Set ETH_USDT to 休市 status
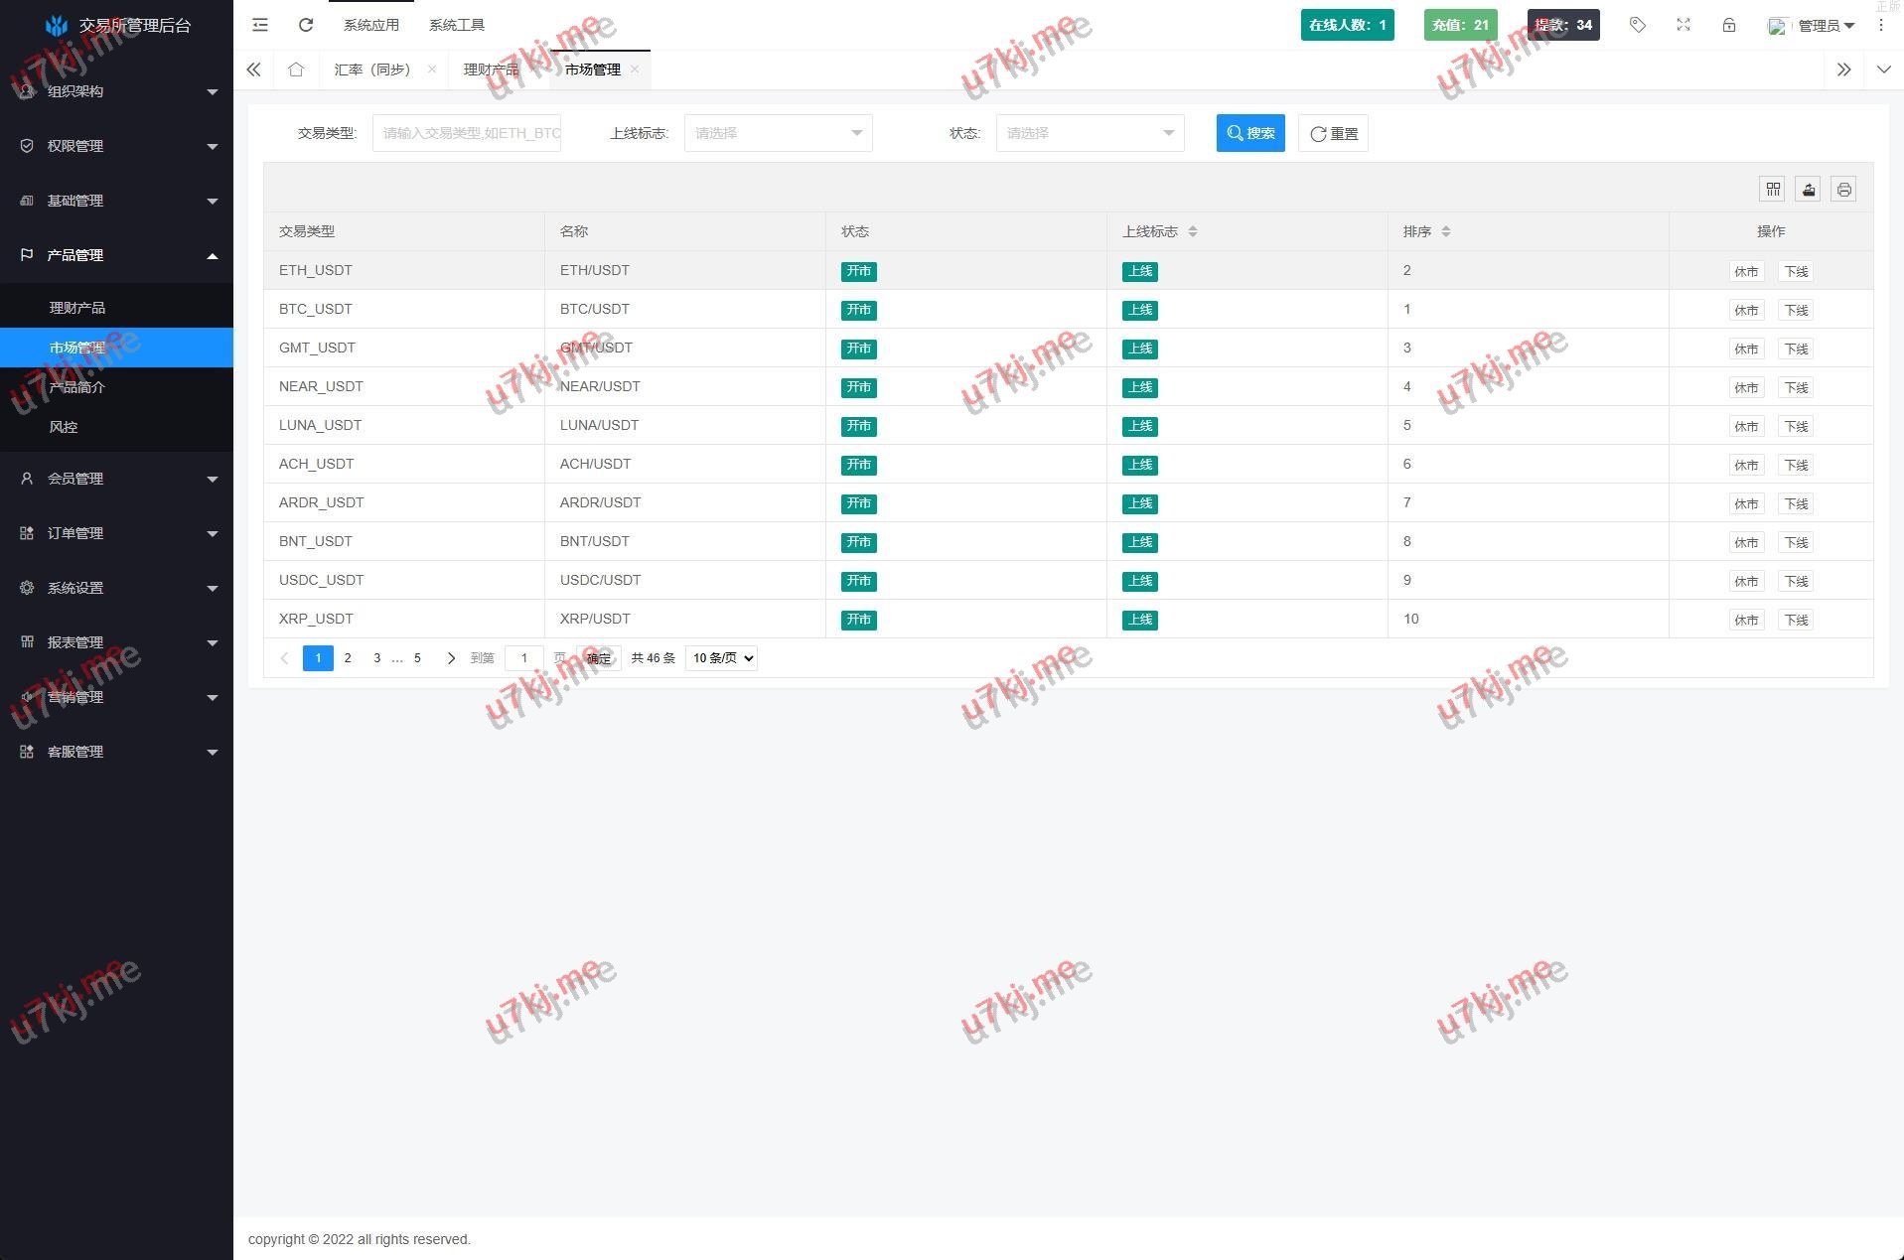1904x1260 pixels. coord(1746,272)
